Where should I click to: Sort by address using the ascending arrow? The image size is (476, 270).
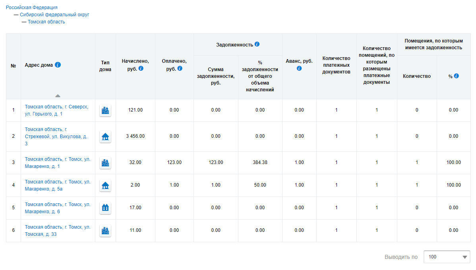click(x=58, y=96)
